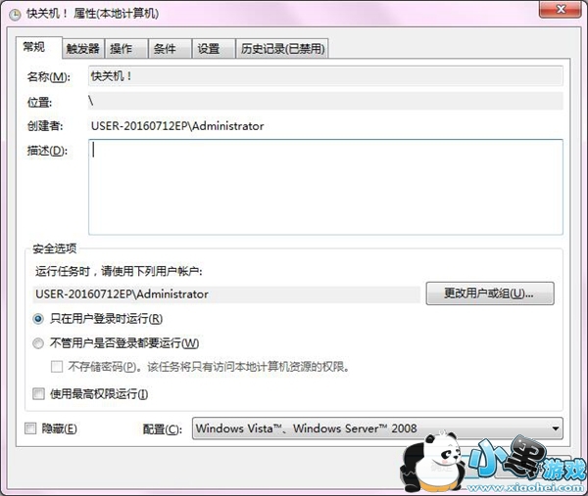Click the 更改用户或组(U)... button
The width and height of the screenshot is (588, 496).
pyautogui.click(x=490, y=293)
